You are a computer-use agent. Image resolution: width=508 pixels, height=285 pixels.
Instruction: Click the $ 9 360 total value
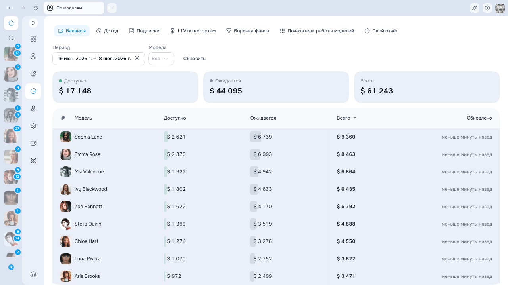click(346, 137)
